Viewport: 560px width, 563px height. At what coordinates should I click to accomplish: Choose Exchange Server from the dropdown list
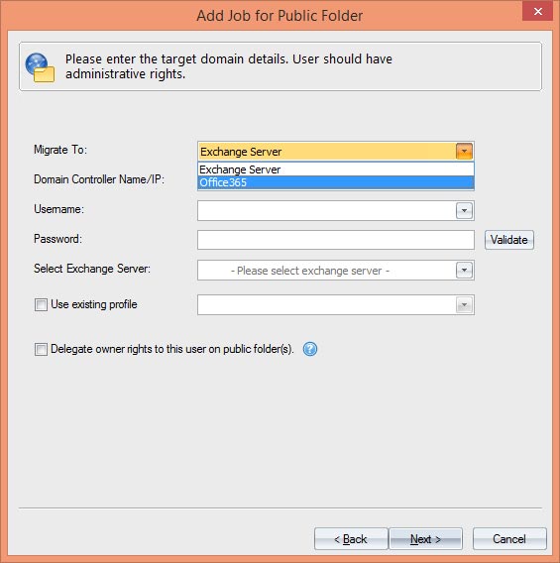[x=336, y=169]
